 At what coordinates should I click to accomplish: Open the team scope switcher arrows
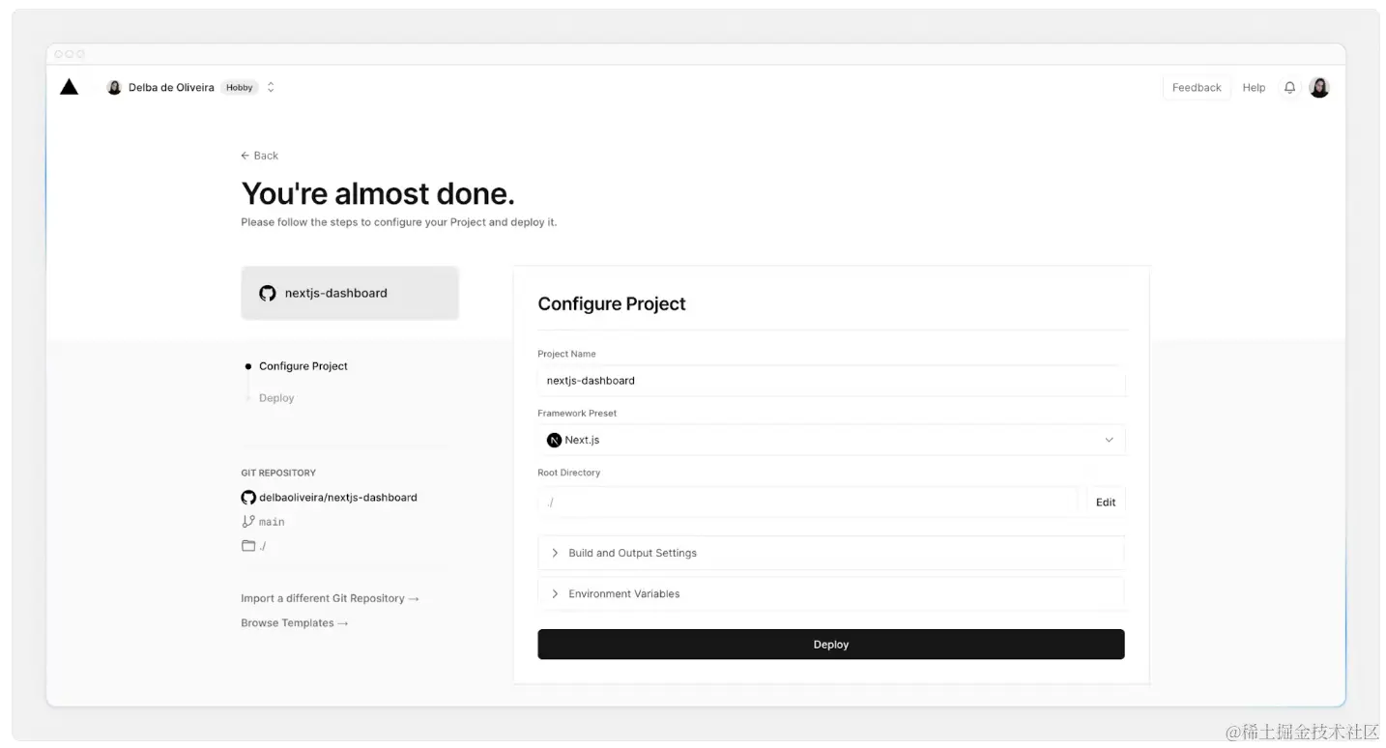pyautogui.click(x=271, y=87)
